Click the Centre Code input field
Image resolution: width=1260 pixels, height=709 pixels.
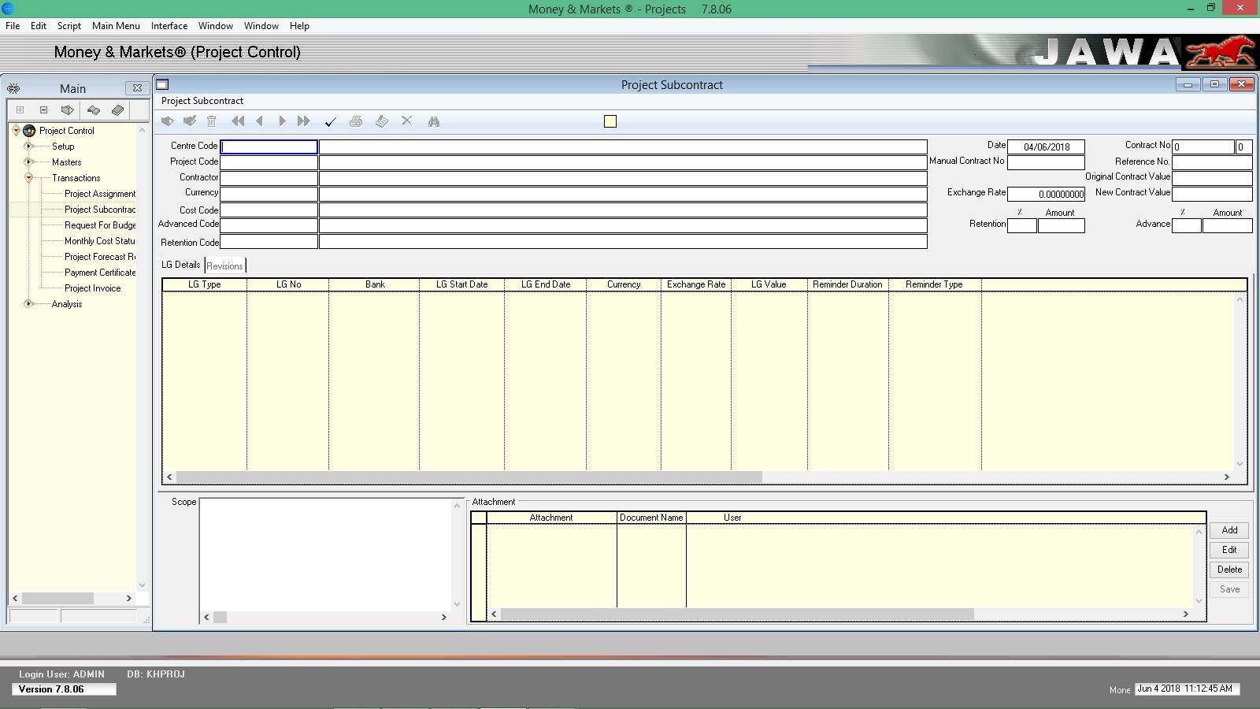coord(269,147)
